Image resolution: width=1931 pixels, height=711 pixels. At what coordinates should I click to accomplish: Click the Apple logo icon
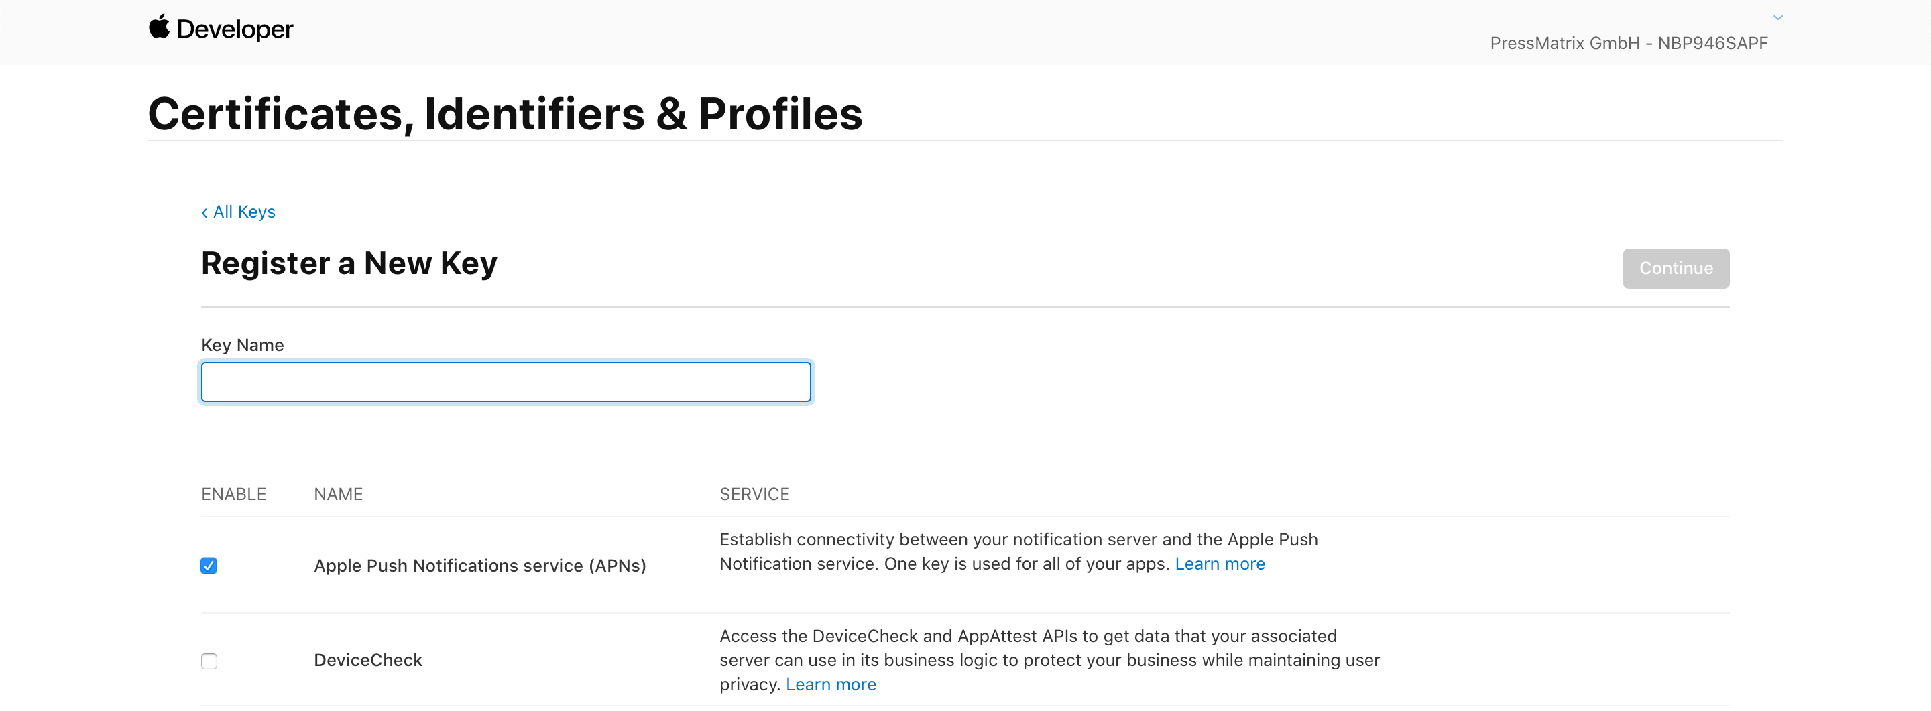click(159, 27)
